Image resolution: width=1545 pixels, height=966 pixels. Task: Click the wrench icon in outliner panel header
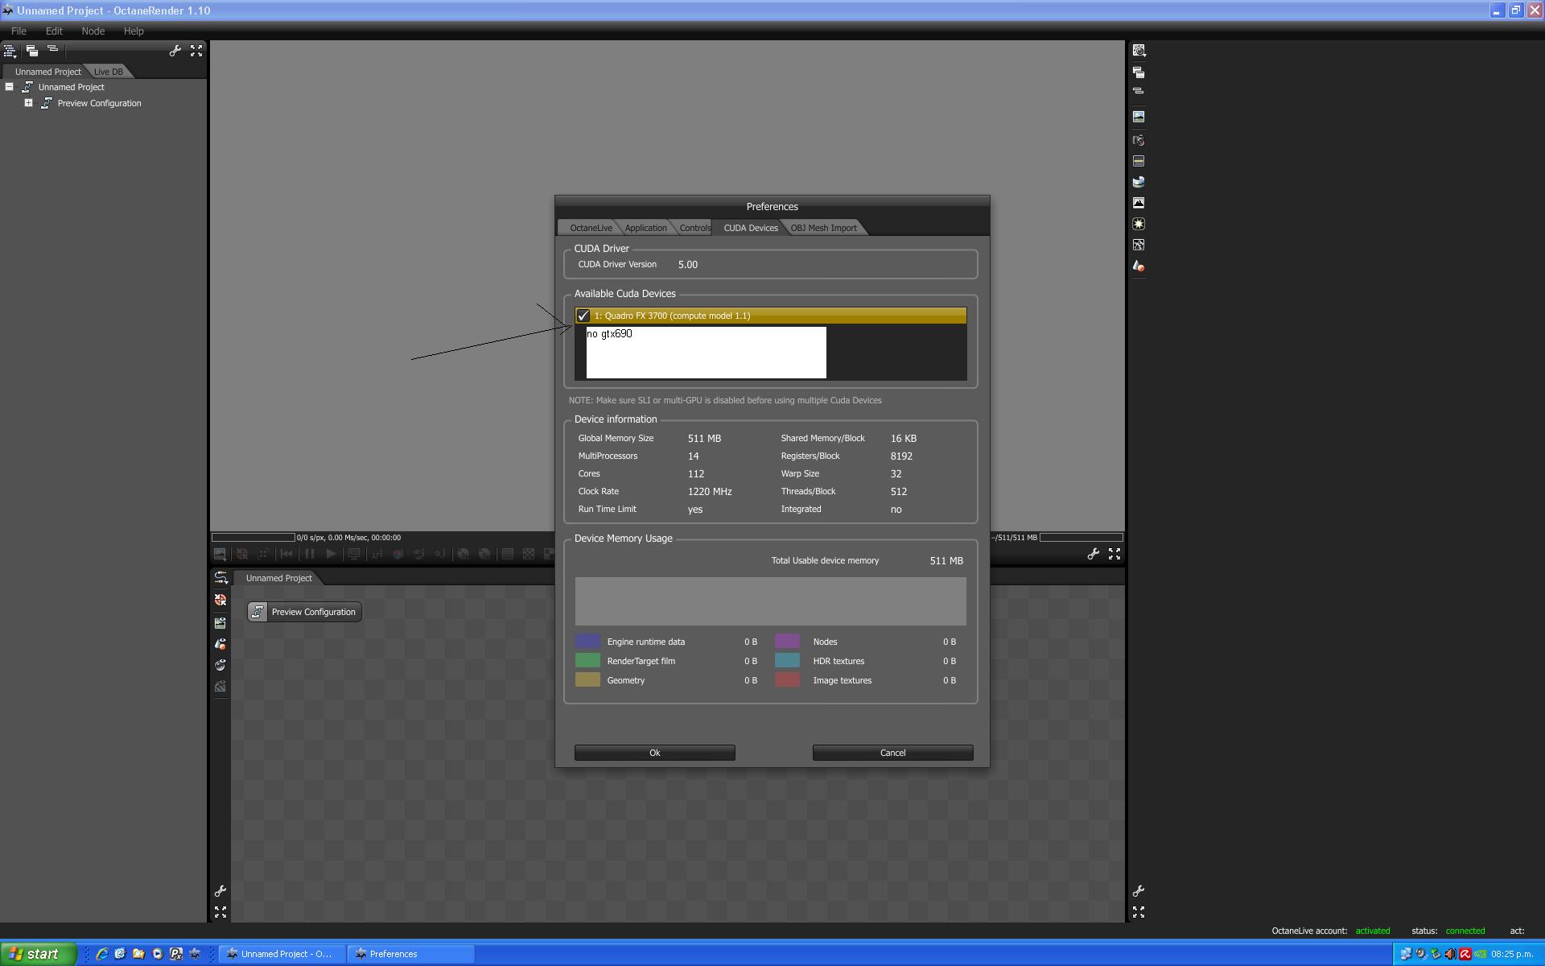(x=175, y=51)
